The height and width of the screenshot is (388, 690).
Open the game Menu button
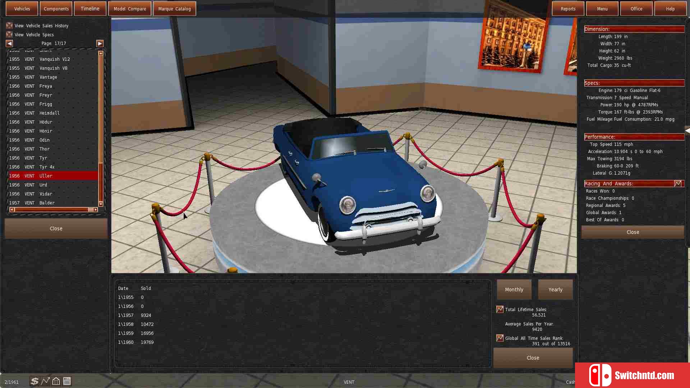point(602,9)
